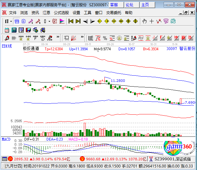The height and width of the screenshot is (170, 197).
Task: Click the J angle lines icon
Action: pyautogui.click(x=155, y=38)
